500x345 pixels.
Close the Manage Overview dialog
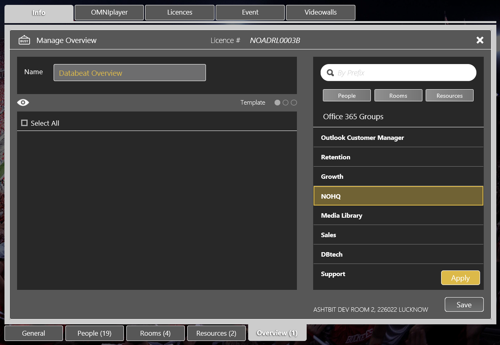point(480,40)
